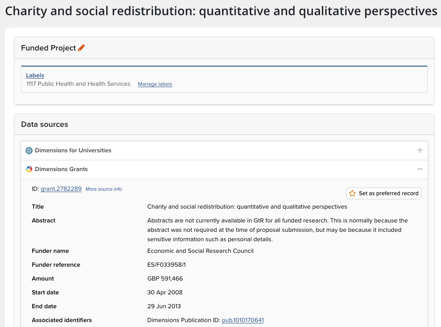Collapse Dimensions Grants using the minus icon
Image resolution: width=441 pixels, height=327 pixels.
tap(420, 169)
